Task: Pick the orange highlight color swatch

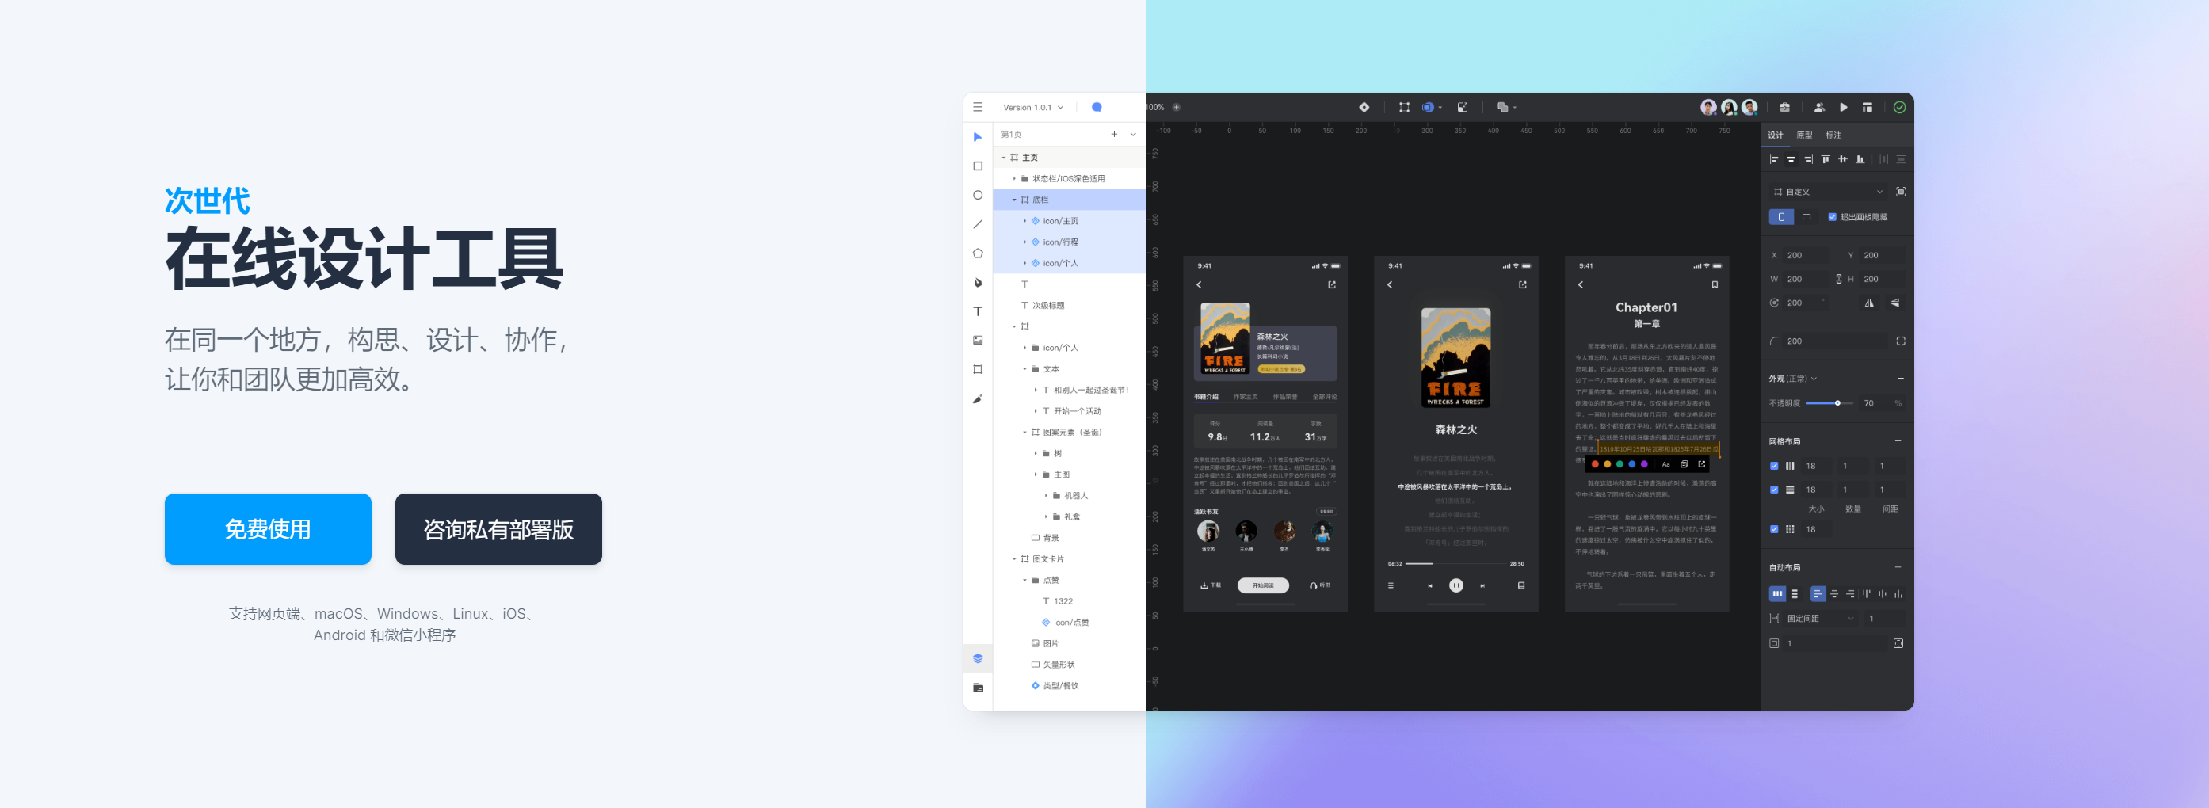Action: pos(1607,464)
